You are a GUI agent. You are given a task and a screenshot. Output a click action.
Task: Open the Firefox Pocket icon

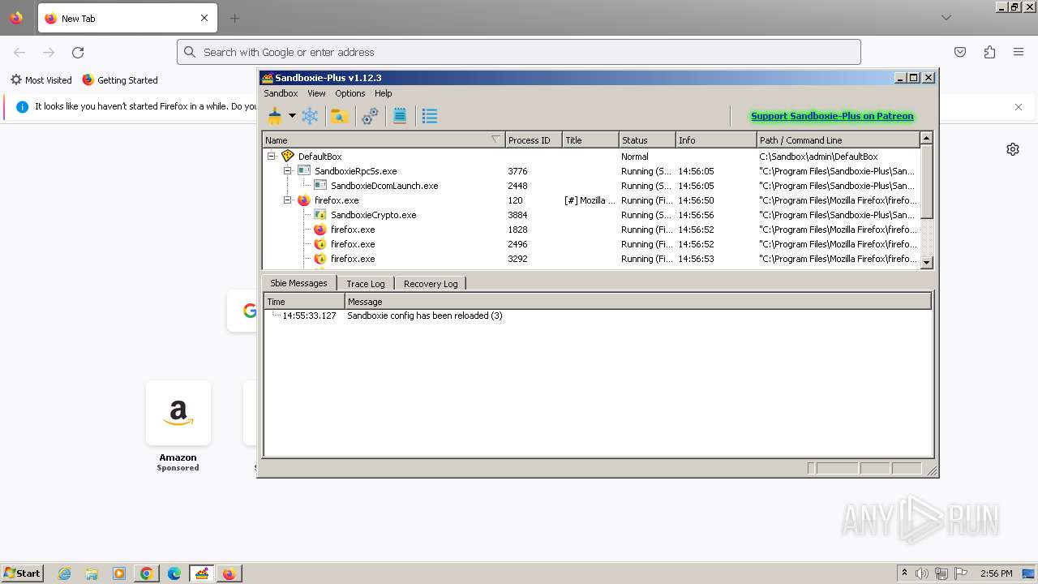tap(960, 52)
